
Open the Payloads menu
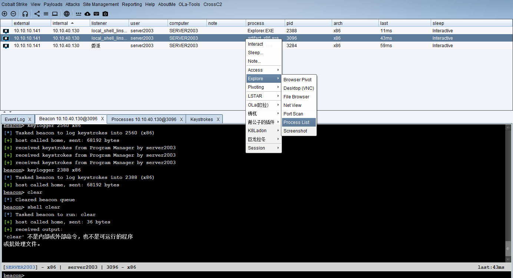[x=53, y=4]
